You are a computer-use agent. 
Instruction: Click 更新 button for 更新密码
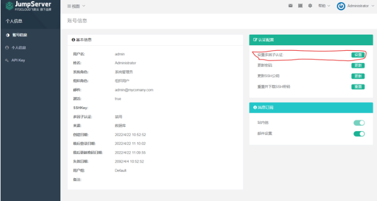pyautogui.click(x=358, y=65)
